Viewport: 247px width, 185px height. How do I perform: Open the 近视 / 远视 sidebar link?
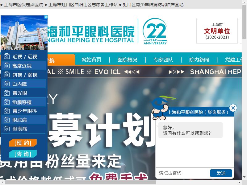tap(25, 56)
